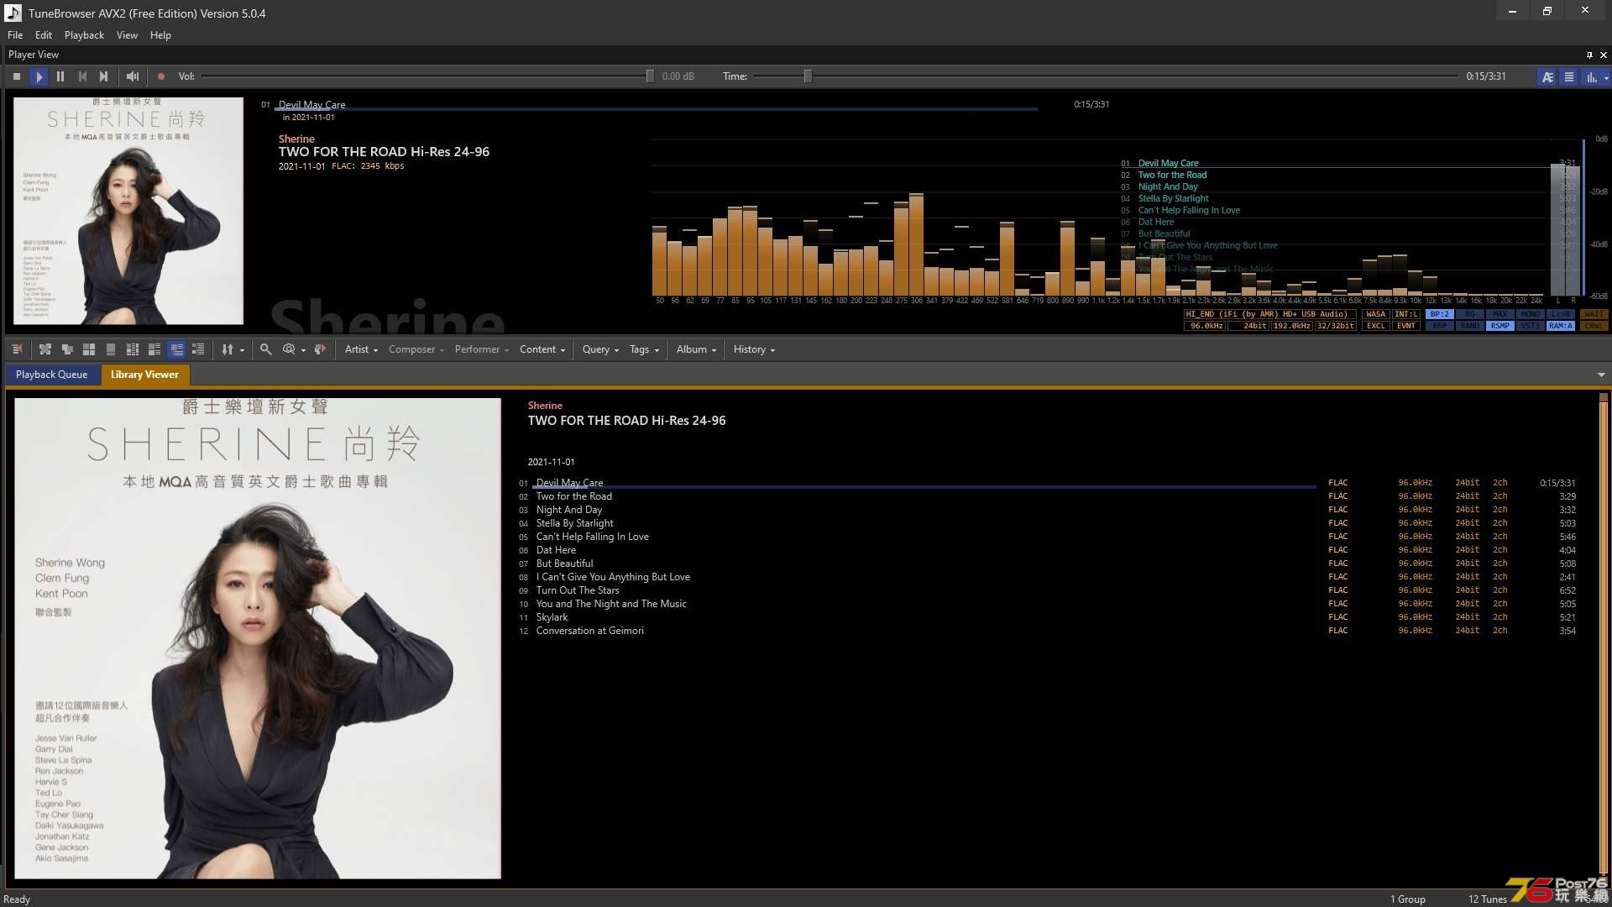Open the Query dropdown

600,349
